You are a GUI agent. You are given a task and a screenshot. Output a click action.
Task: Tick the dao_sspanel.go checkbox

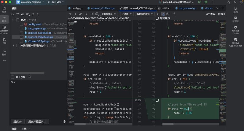point(21,28)
